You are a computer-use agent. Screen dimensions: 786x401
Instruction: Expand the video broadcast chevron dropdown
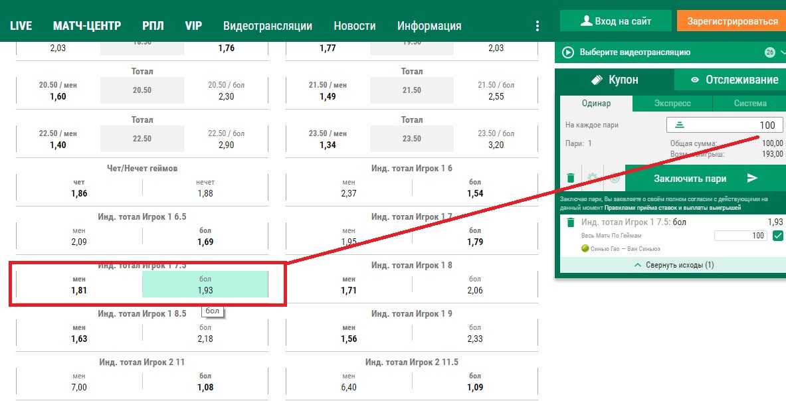click(782, 52)
